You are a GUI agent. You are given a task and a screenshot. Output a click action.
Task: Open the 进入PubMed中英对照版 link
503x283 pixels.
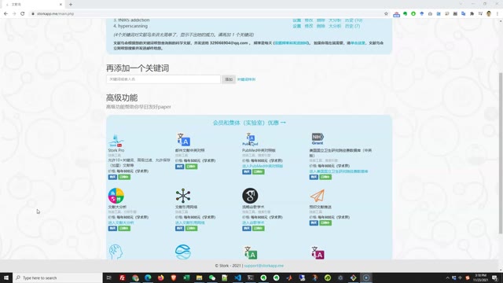click(263, 166)
